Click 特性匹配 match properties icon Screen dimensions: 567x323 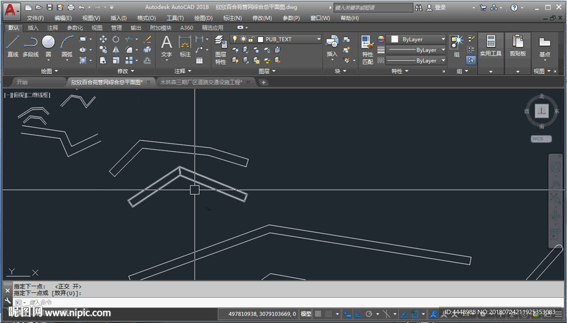(368, 50)
